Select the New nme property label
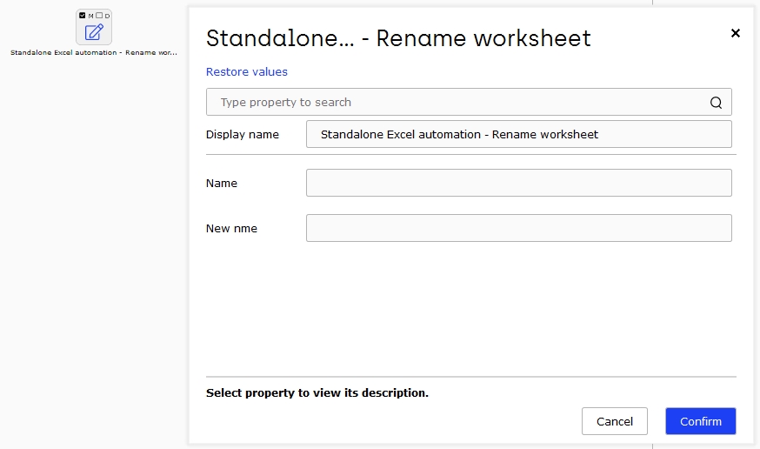Viewport: 760px width, 449px height. 231,228
